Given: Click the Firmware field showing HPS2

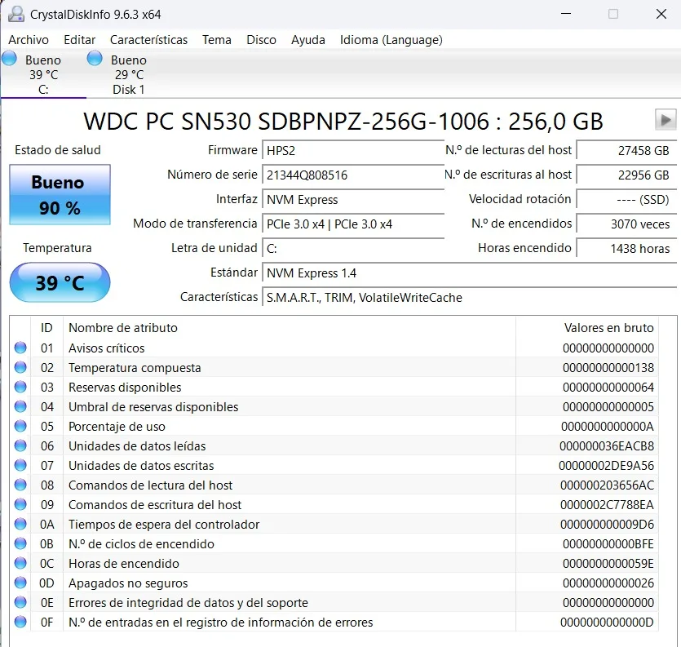Looking at the screenshot, I should pyautogui.click(x=353, y=151).
